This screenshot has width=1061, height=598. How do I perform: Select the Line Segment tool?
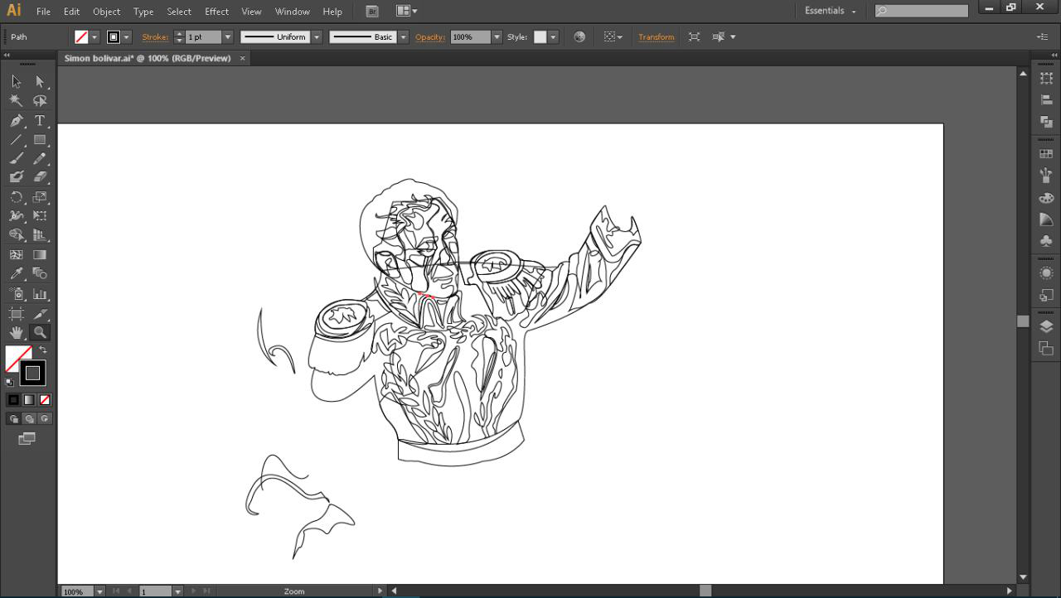pos(16,140)
